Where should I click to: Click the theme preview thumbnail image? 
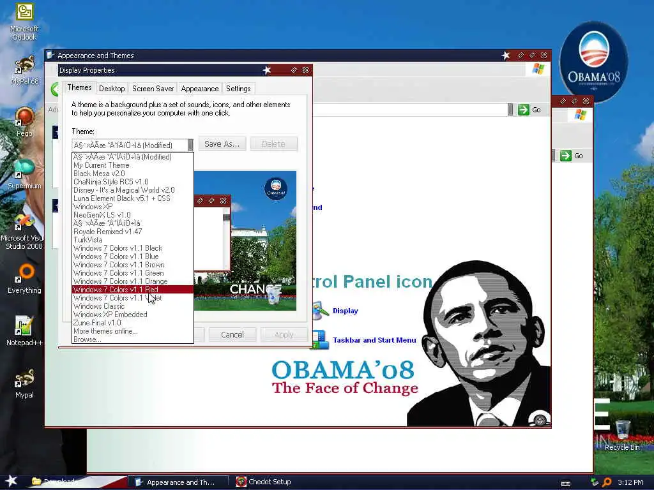(245, 241)
